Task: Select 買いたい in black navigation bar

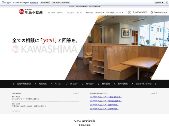Action: [58, 84]
